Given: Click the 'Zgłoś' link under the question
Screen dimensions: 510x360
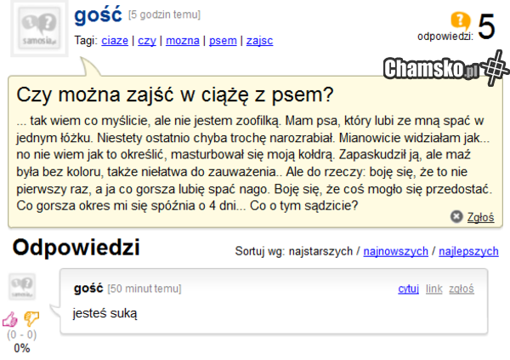Looking at the screenshot, I should (x=480, y=218).
